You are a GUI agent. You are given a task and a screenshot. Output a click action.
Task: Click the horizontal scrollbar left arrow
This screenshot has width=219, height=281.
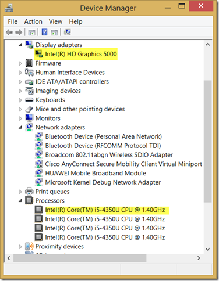(x=9, y=258)
